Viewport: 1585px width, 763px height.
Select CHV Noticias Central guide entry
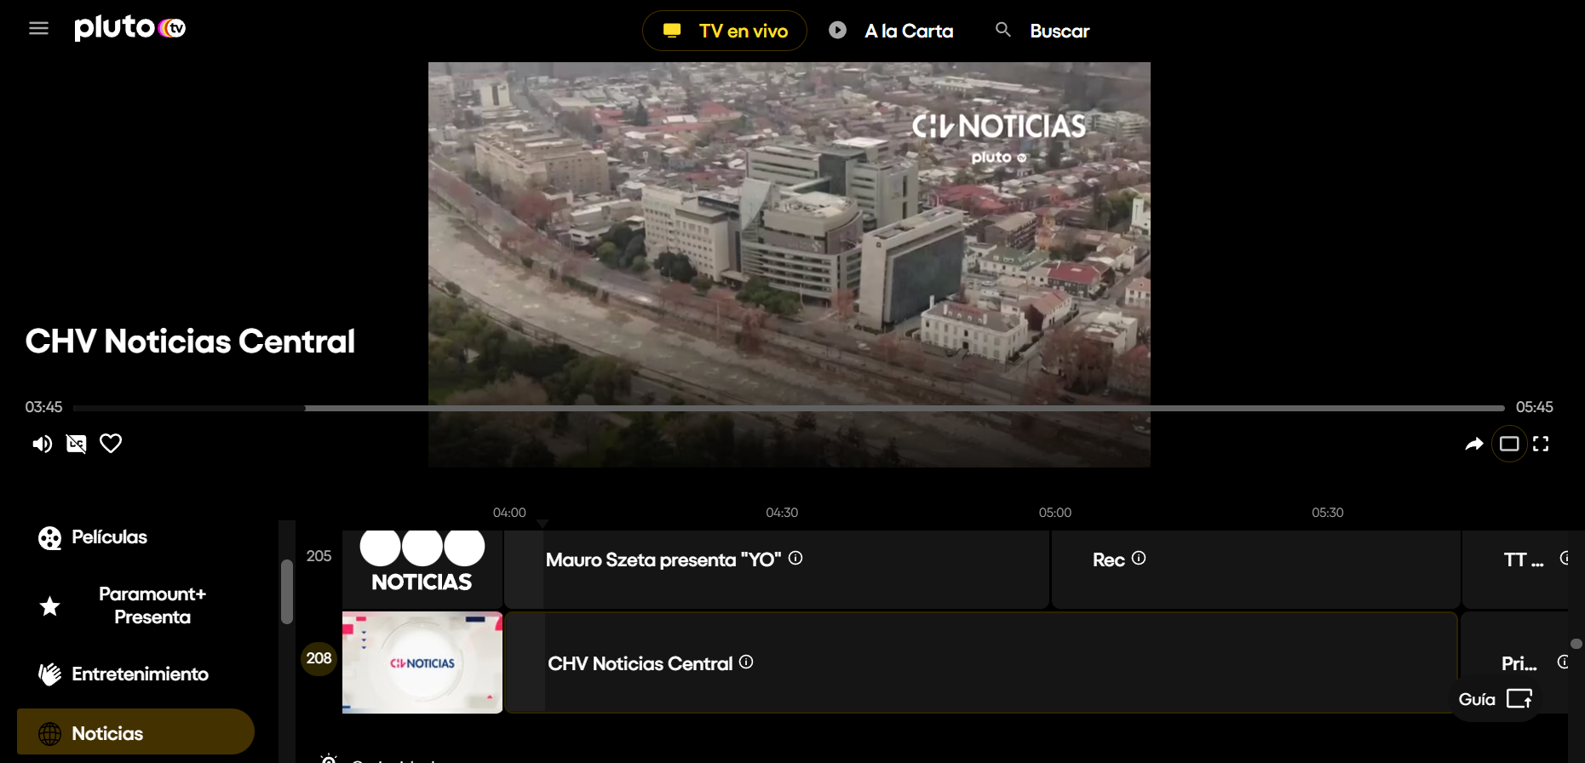coord(981,663)
